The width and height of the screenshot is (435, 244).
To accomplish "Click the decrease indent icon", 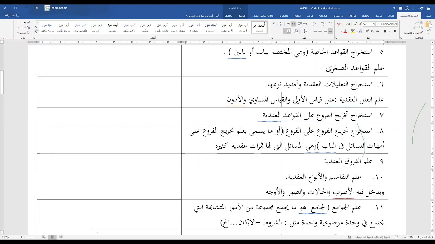I will tap(305, 24).
